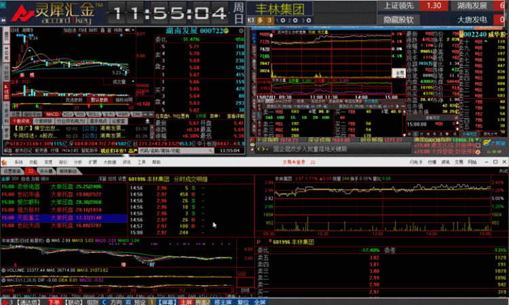Click the small icon right of 逐笔成交 header
Viewport: 509px width, 305px height.
pos(456,118)
